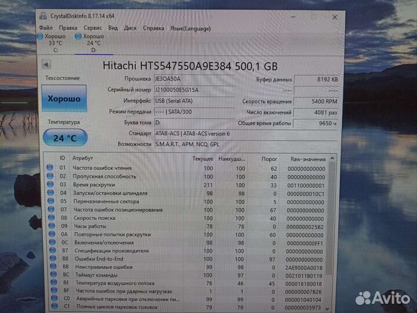Click status icon for attribute 01 read errors
The width and height of the screenshot is (417, 313).
point(50,168)
